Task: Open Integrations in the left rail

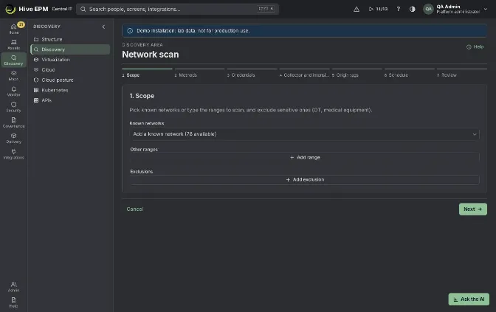Action: (x=13, y=154)
